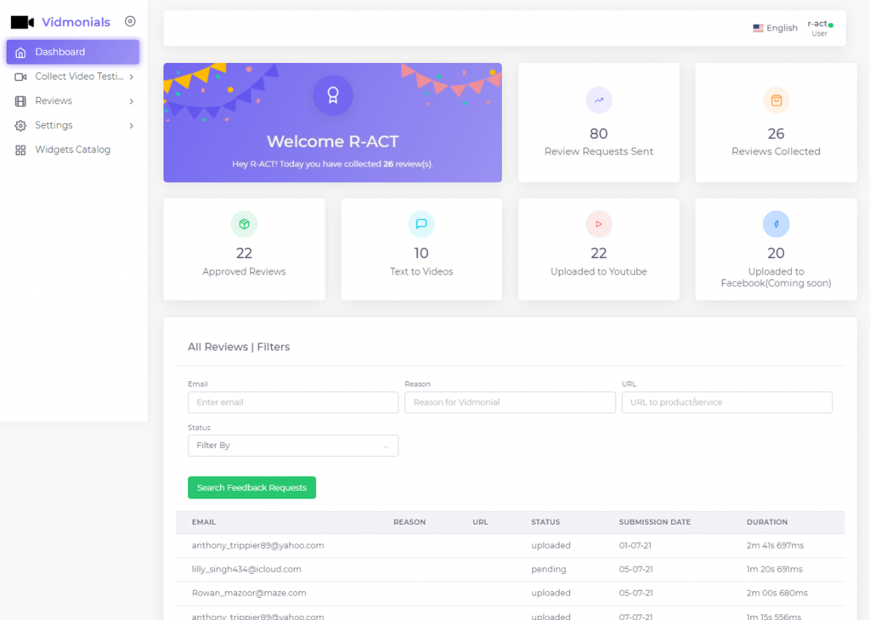Select the 80 Review Requests Sent value
The width and height of the screenshot is (870, 620).
click(599, 134)
